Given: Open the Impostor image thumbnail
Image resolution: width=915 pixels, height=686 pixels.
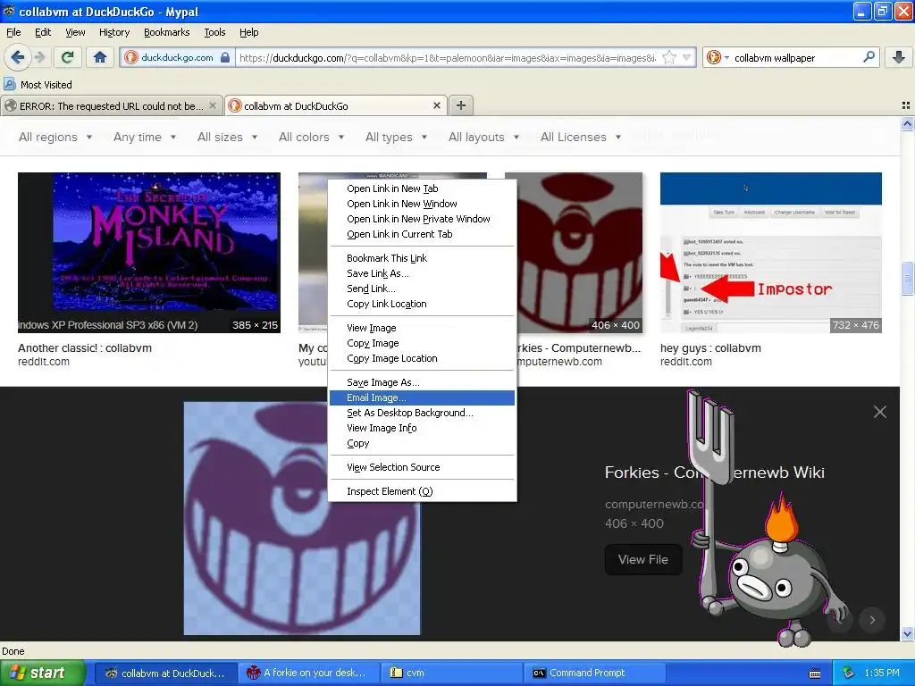Looking at the screenshot, I should [x=771, y=253].
